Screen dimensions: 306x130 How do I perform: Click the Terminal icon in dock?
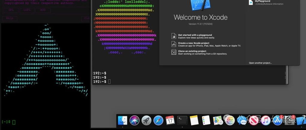182,120
